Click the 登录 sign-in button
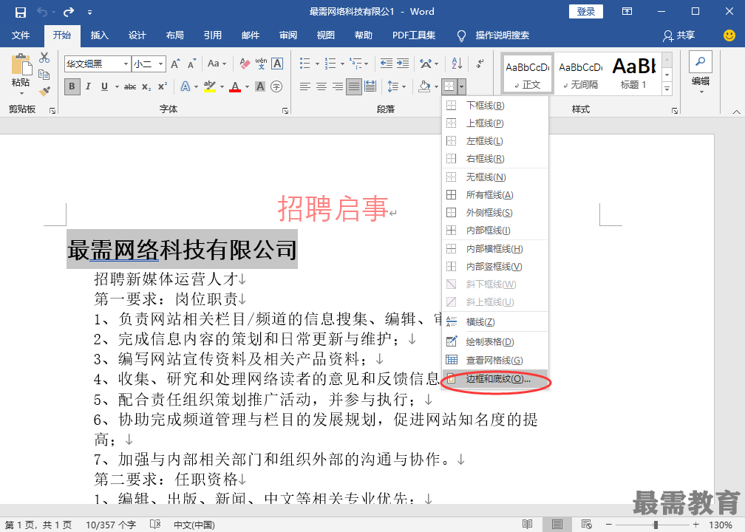 [x=586, y=11]
